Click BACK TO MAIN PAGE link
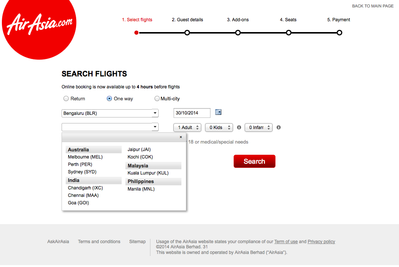 tap(373, 6)
